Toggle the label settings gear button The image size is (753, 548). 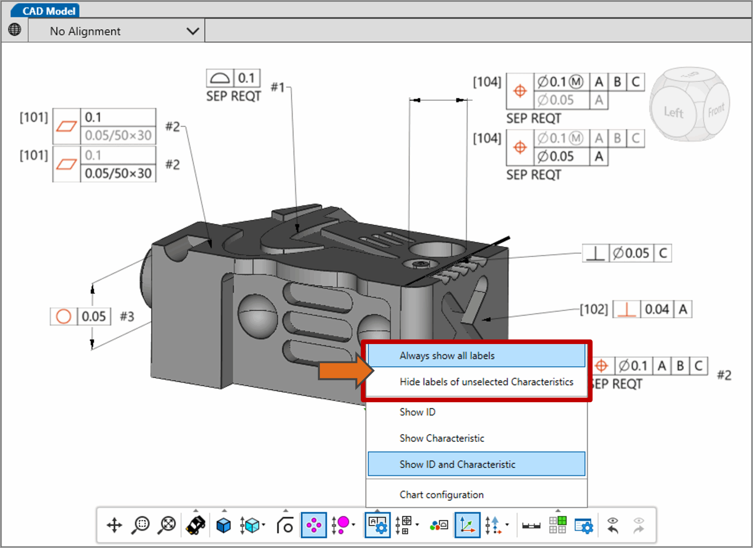point(377,525)
